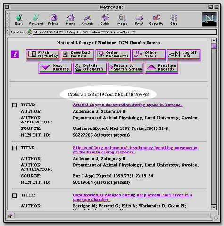The width and height of the screenshot is (224, 226).
Task: Click author line Ferrigno M; Ferretti G
Action: [x=129, y=206]
